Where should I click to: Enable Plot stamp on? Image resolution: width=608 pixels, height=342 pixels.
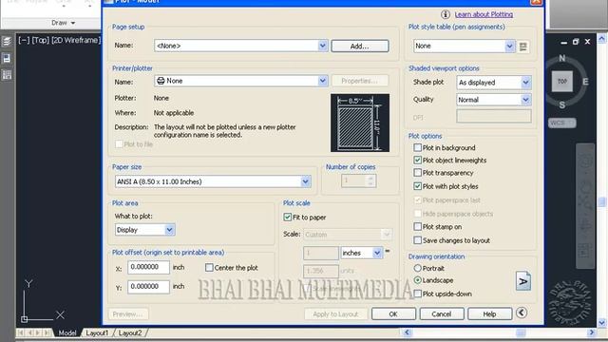click(418, 226)
